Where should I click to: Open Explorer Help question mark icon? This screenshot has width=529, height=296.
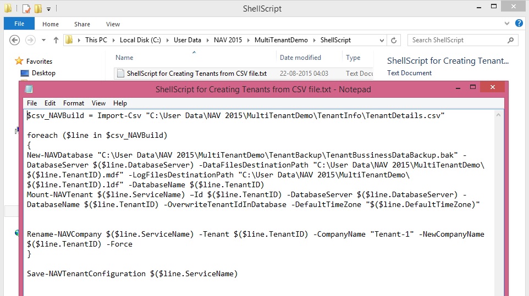[x=519, y=24]
